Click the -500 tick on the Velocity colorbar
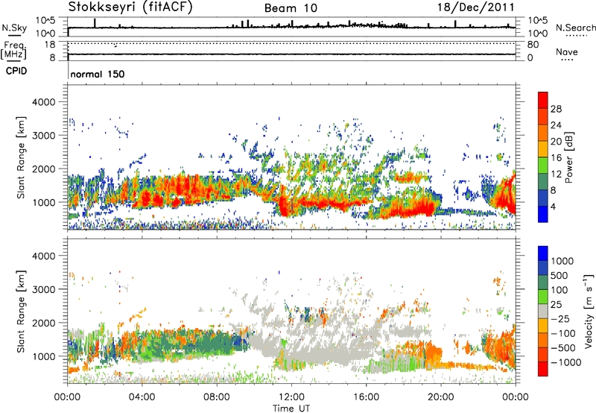This screenshot has height=413, width=596. (x=563, y=347)
